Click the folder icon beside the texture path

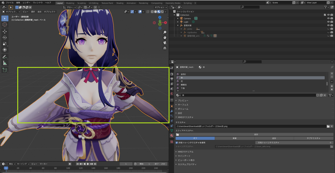[328, 126]
